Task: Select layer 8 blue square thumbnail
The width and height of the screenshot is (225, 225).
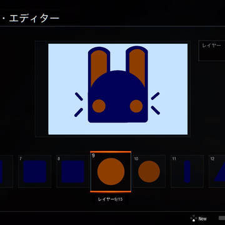Action: [x=72, y=171]
